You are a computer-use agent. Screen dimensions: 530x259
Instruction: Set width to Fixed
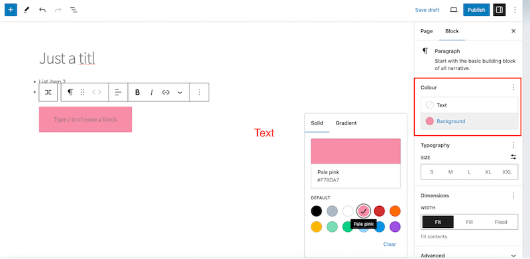pyautogui.click(x=501, y=222)
